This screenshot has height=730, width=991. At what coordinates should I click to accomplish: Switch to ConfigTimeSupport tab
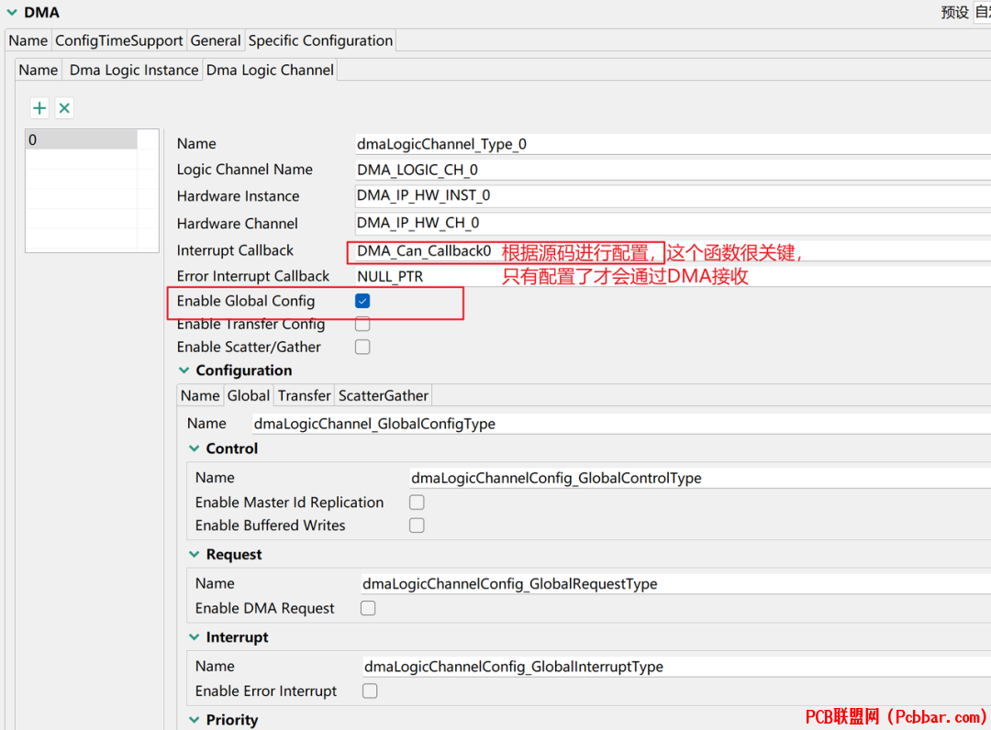[118, 40]
